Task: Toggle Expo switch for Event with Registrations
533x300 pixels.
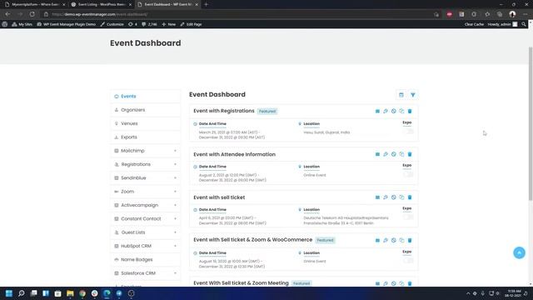Action: (408, 132)
